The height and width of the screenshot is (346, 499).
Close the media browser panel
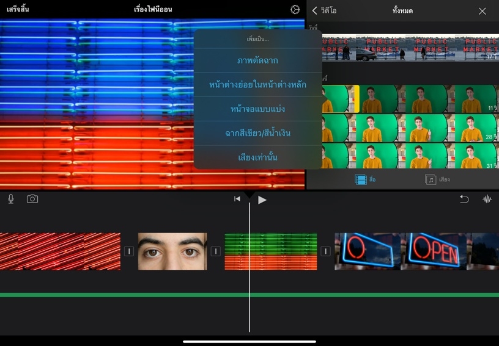pos(482,11)
